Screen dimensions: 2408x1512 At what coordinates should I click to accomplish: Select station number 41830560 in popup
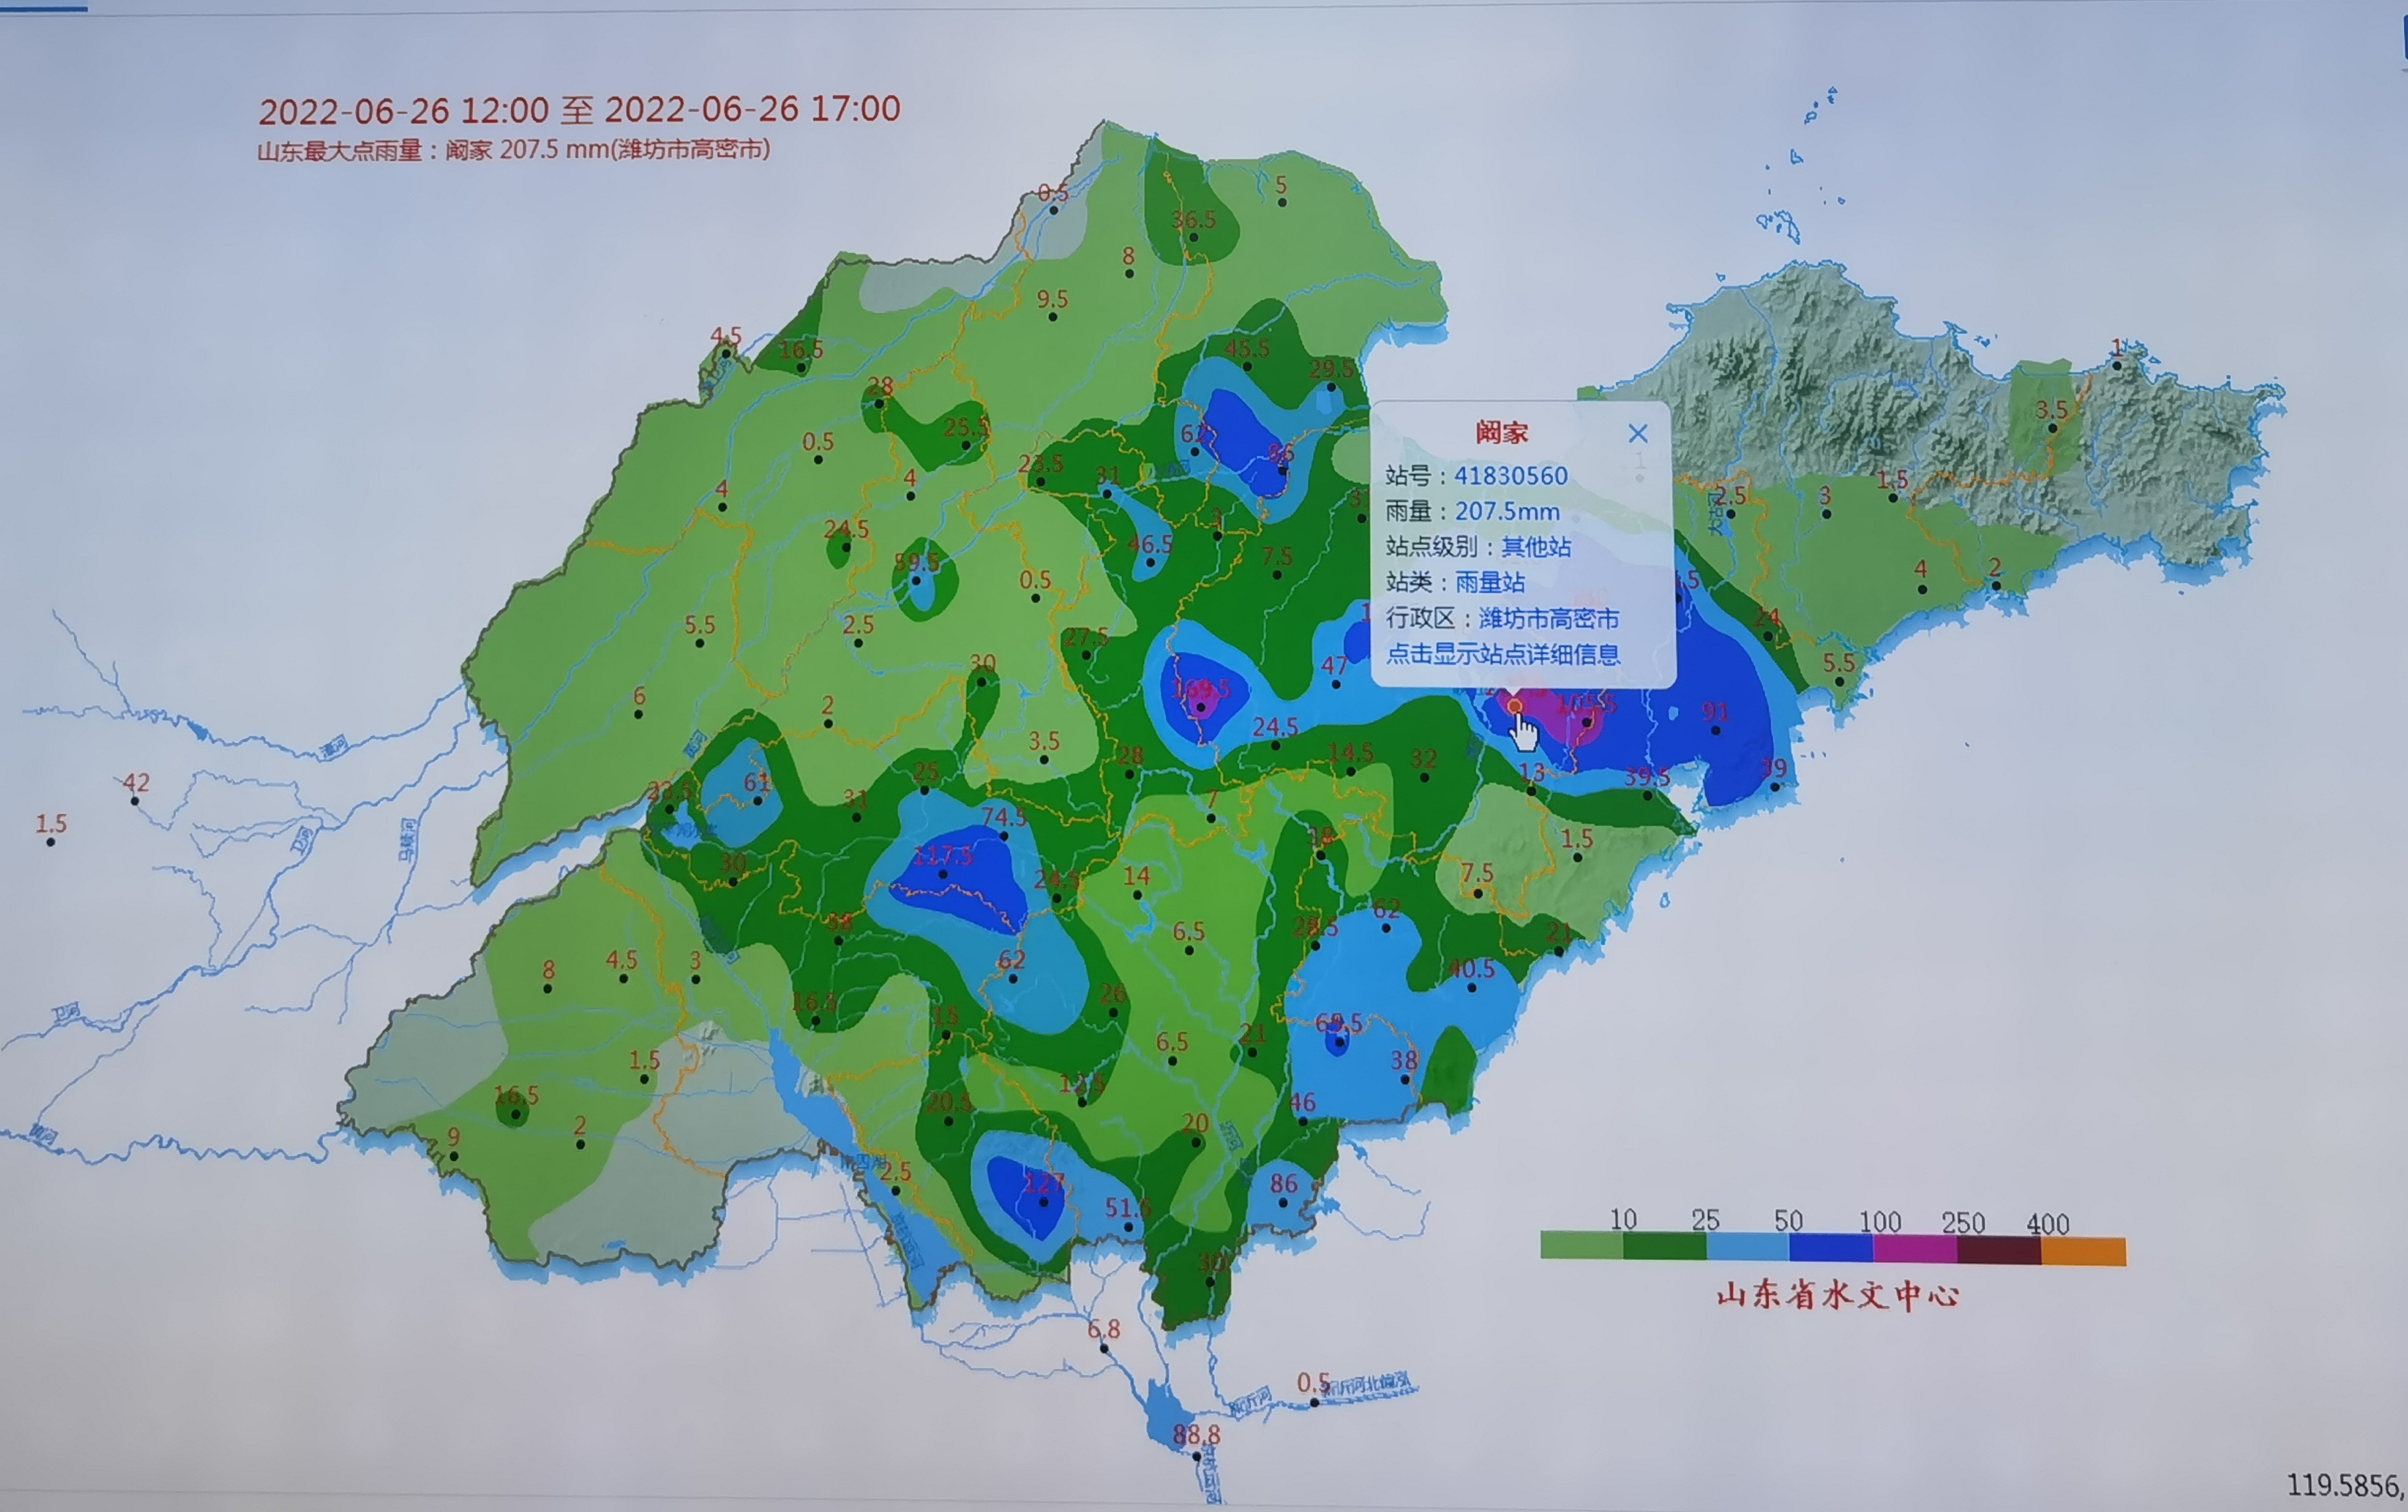pyautogui.click(x=1510, y=476)
